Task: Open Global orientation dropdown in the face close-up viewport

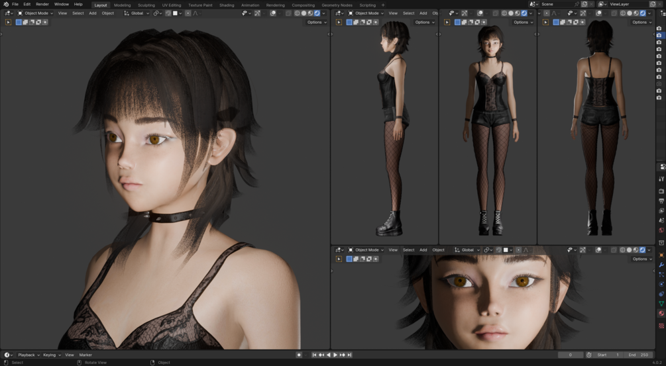Action: tap(467, 250)
